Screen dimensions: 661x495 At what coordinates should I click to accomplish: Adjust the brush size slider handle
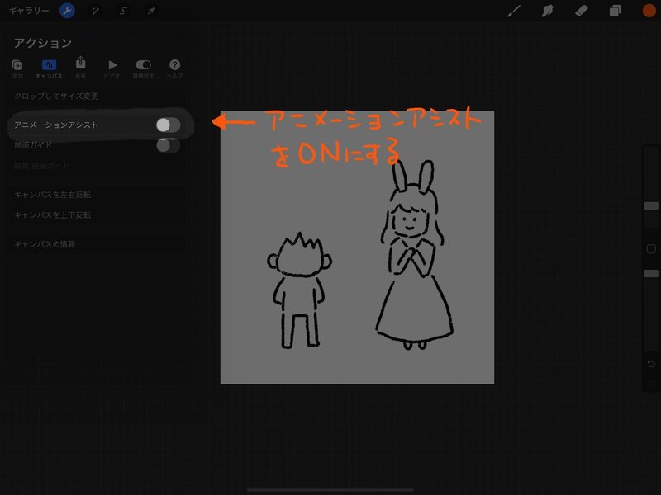tap(651, 205)
